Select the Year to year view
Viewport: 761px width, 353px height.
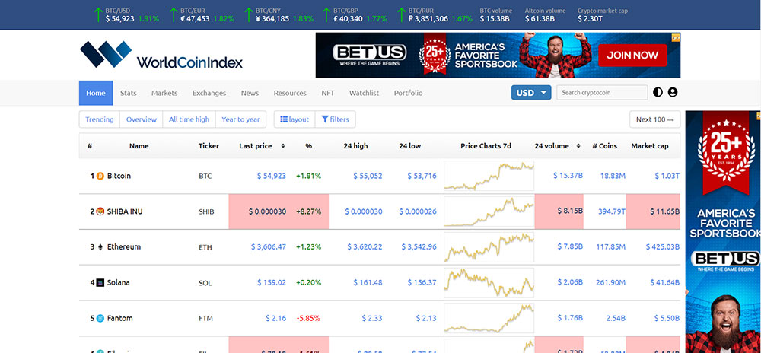(240, 119)
